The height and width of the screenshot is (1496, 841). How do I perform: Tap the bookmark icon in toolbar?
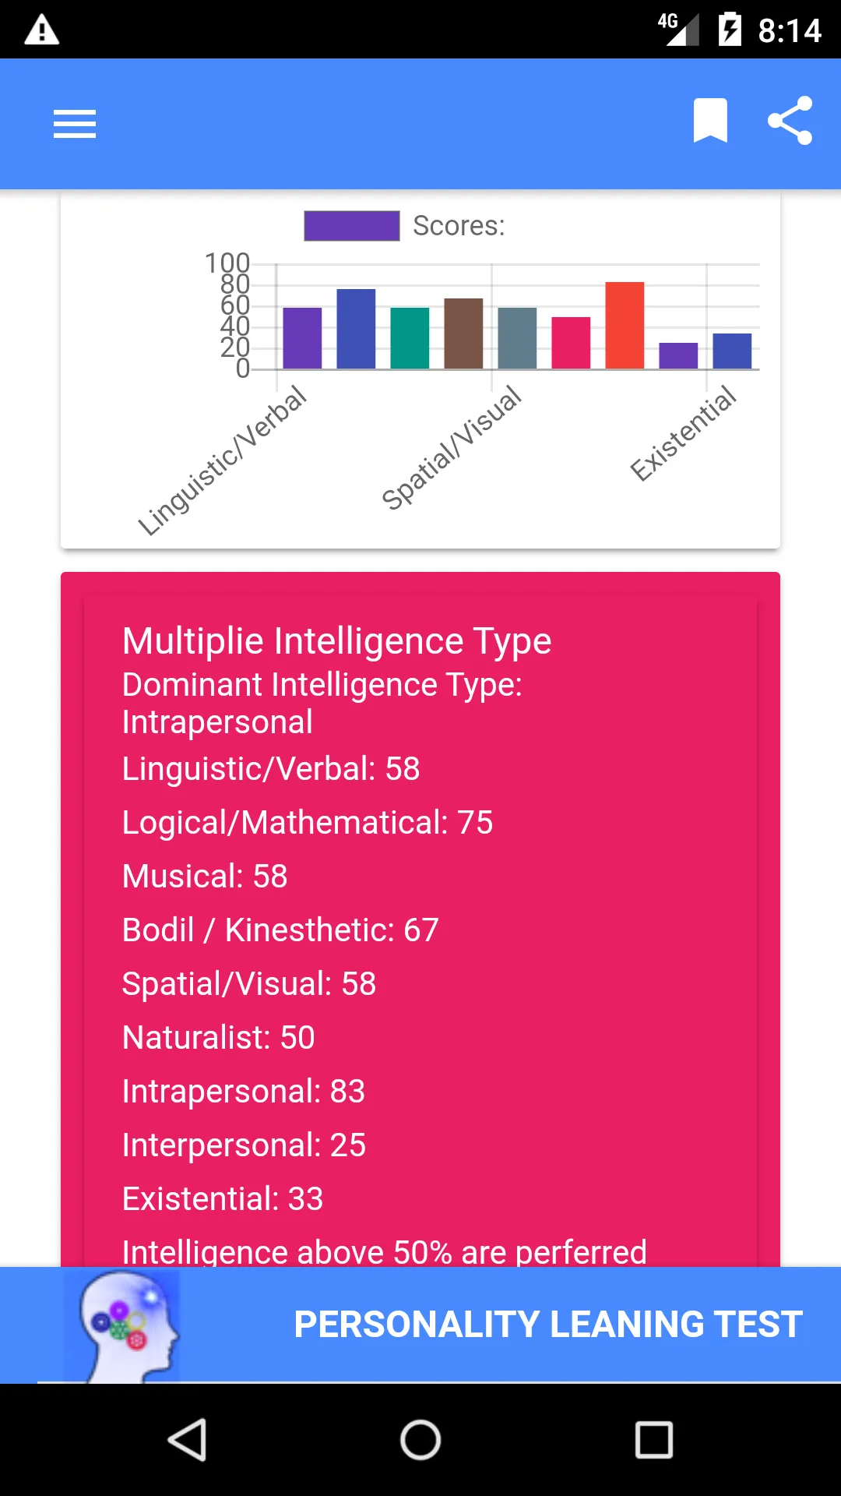[710, 121]
